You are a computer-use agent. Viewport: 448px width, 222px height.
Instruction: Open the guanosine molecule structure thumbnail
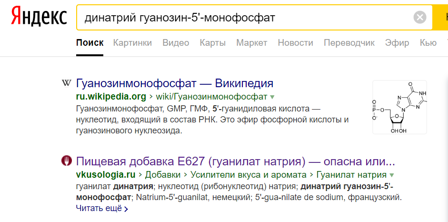point(399,107)
